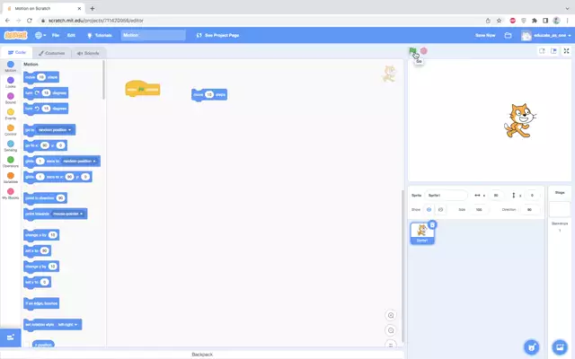Switch to the Sounds tab
Viewport: 575px width, 359px height.
pos(88,53)
